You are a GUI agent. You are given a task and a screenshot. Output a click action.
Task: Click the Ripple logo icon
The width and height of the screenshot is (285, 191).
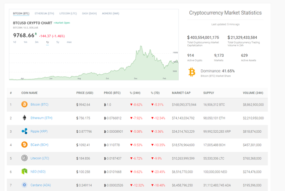24,131
